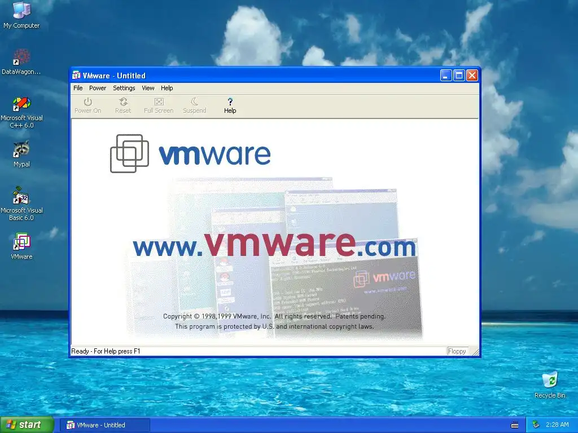Open the Windows start menu
The image size is (578, 433).
27,425
